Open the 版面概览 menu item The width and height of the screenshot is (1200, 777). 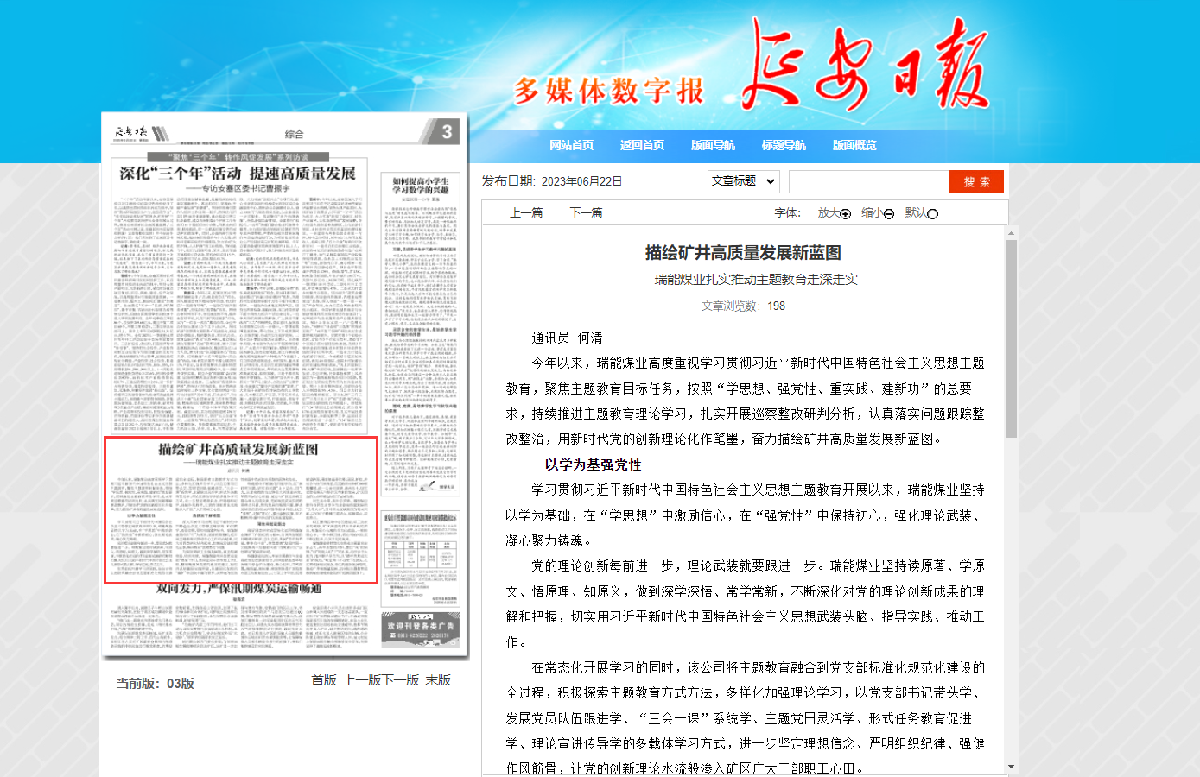854,145
